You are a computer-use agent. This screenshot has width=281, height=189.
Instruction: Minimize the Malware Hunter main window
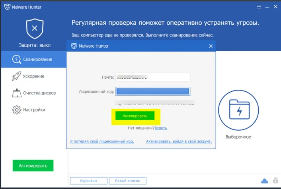[267, 7]
